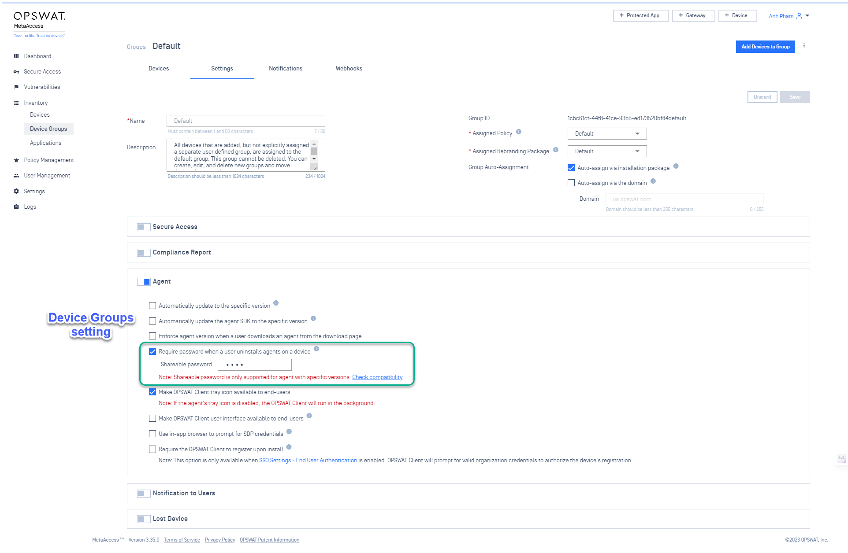848x553 pixels.
Task: Click info icon beside Auto-assign via installation package
Action: point(676,166)
